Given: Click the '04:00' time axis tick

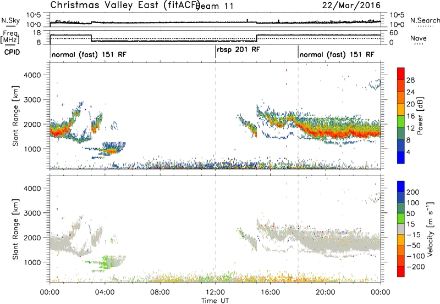Looking at the screenshot, I should pos(105,292).
